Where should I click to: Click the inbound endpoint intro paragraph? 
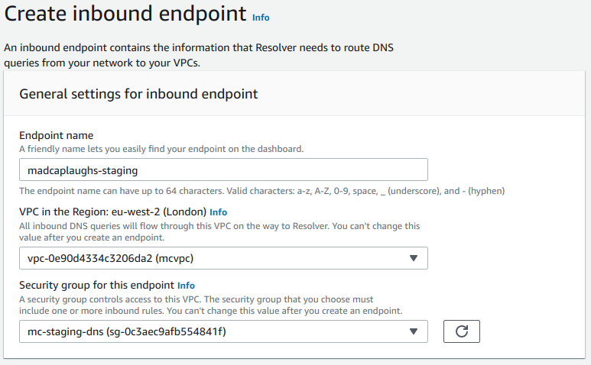(x=199, y=55)
